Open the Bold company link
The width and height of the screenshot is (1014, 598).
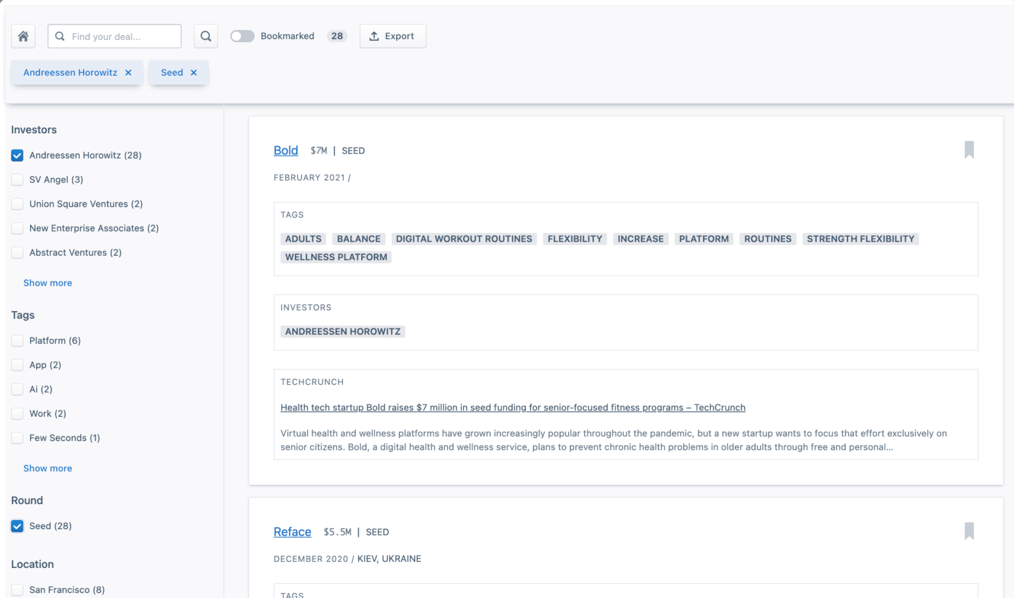coord(286,151)
